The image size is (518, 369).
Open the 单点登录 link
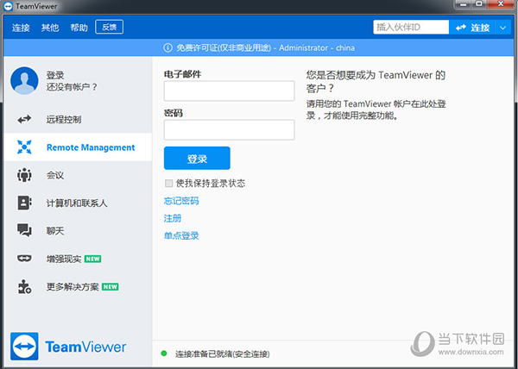click(181, 235)
